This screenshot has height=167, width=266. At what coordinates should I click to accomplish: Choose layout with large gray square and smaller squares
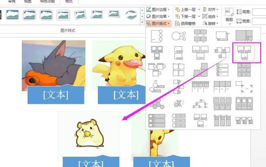click(x=244, y=36)
